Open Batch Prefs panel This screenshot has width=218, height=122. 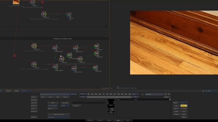pyautogui.click(x=34, y=100)
